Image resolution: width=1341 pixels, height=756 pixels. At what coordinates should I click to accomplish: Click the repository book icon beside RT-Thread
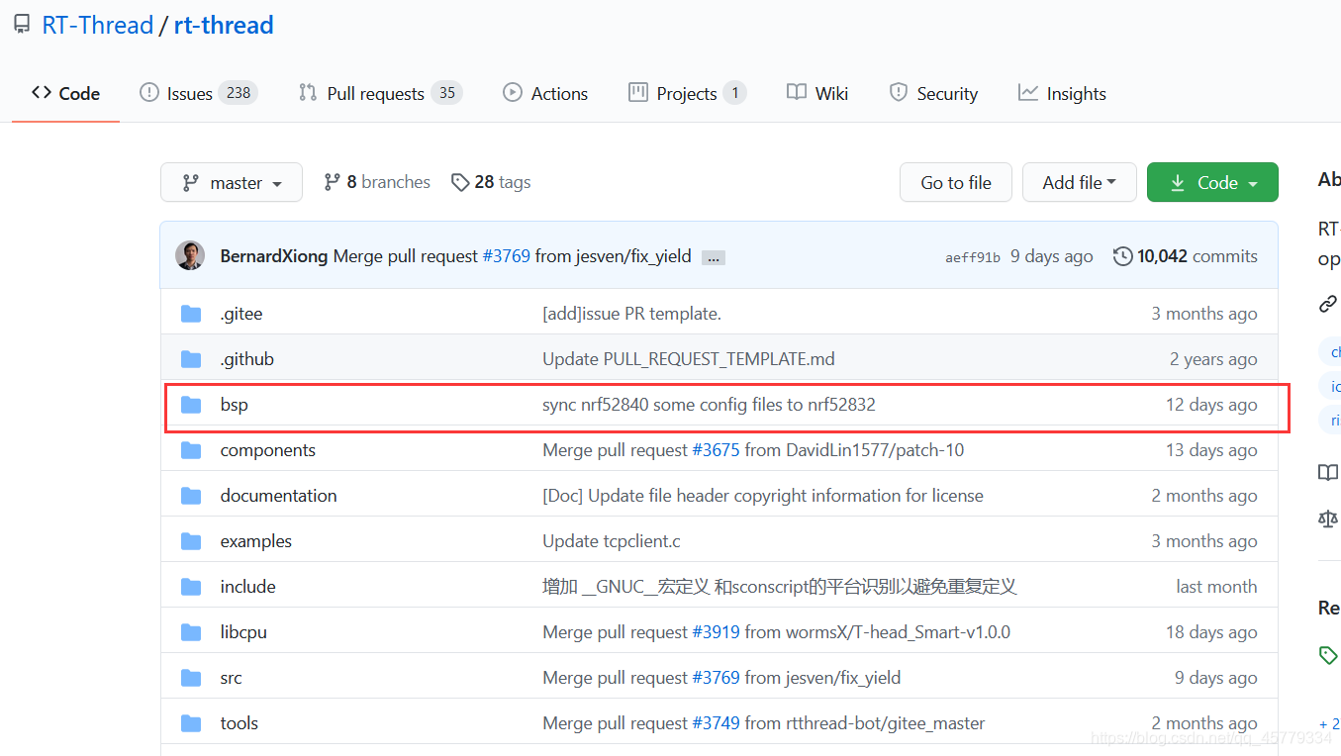21,26
